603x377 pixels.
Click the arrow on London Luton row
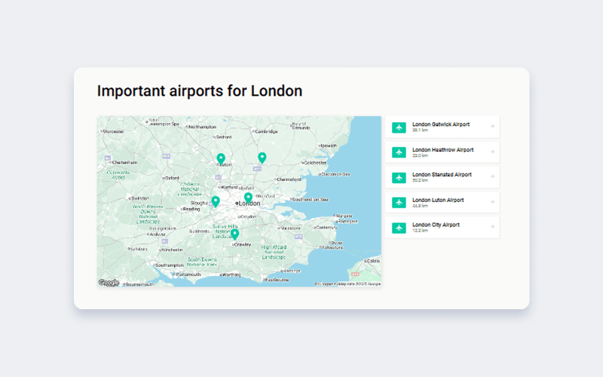click(491, 202)
